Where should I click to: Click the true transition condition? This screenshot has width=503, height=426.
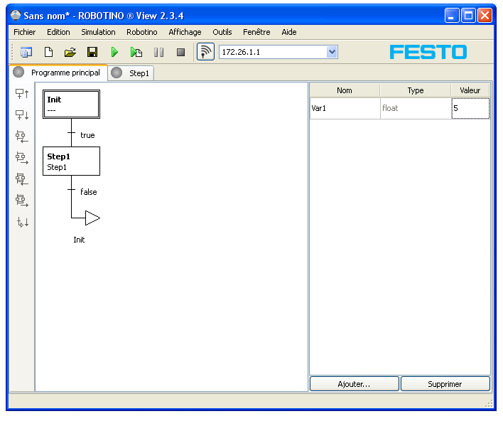point(87,135)
